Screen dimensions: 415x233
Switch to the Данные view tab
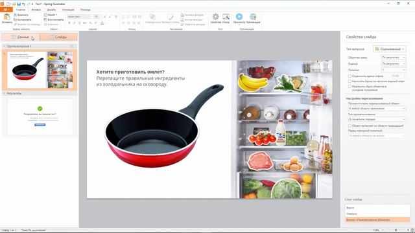21,37
